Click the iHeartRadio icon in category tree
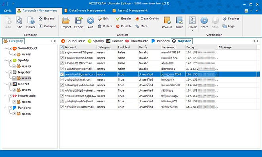The height and width of the screenshot is (157, 262). pyautogui.click(x=15, y=96)
